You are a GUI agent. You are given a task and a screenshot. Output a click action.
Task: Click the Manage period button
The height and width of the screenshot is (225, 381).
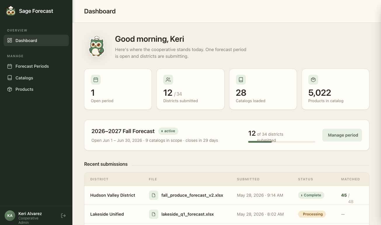(x=342, y=135)
